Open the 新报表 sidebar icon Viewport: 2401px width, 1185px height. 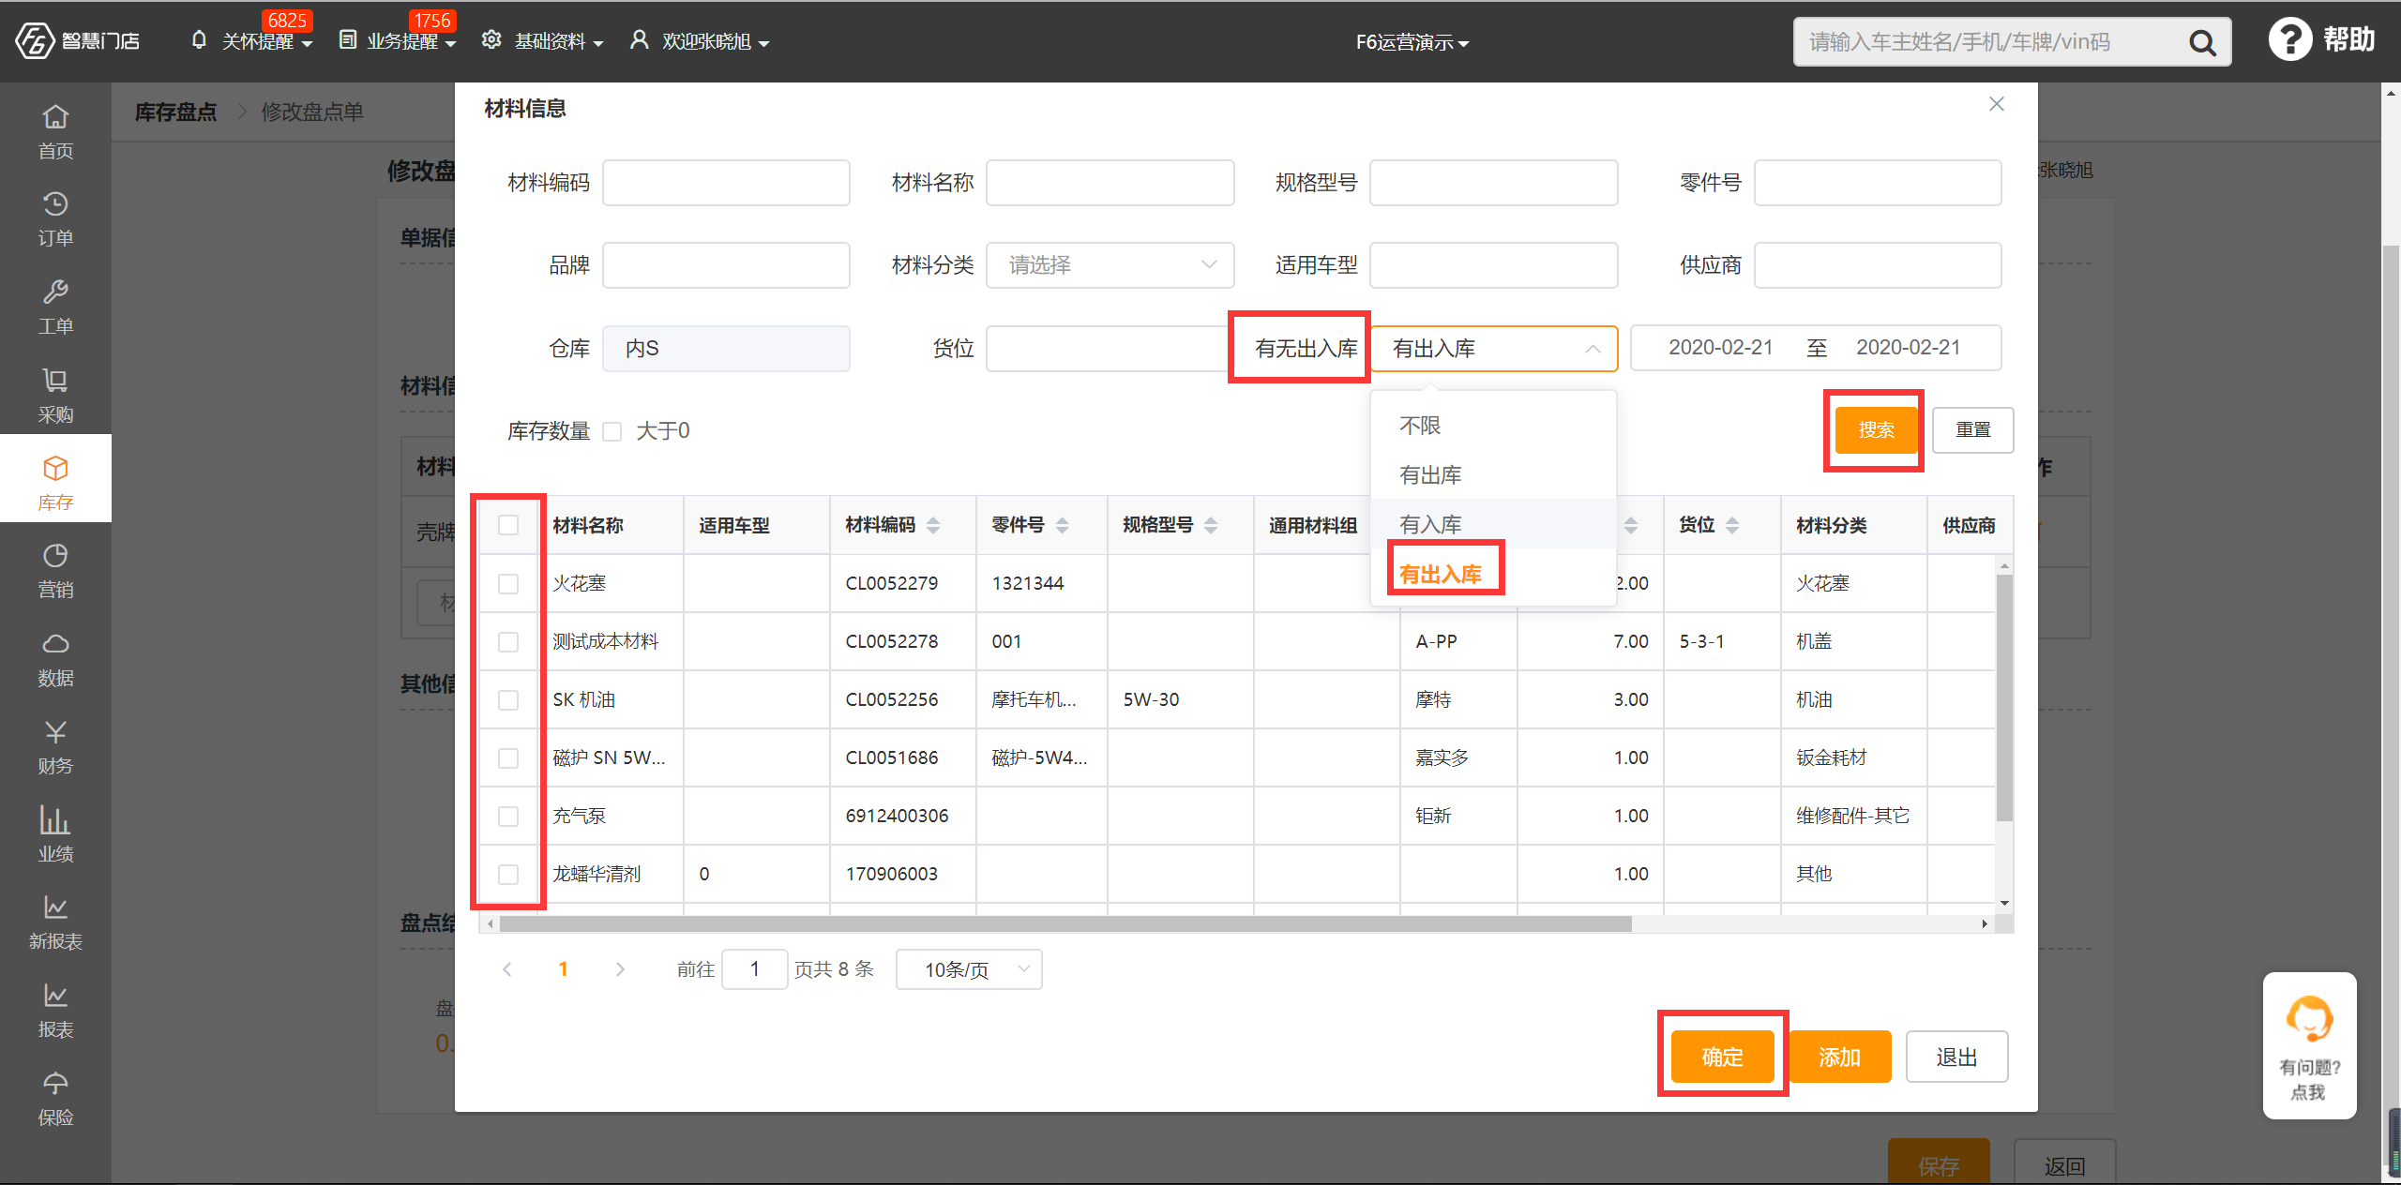55,922
